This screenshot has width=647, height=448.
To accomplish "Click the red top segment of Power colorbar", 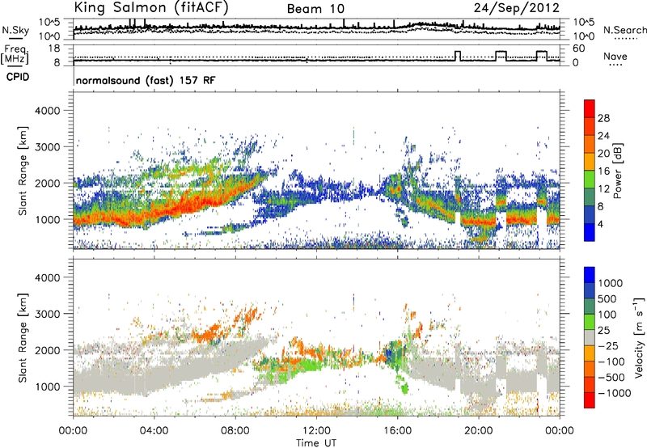I will [x=590, y=108].
